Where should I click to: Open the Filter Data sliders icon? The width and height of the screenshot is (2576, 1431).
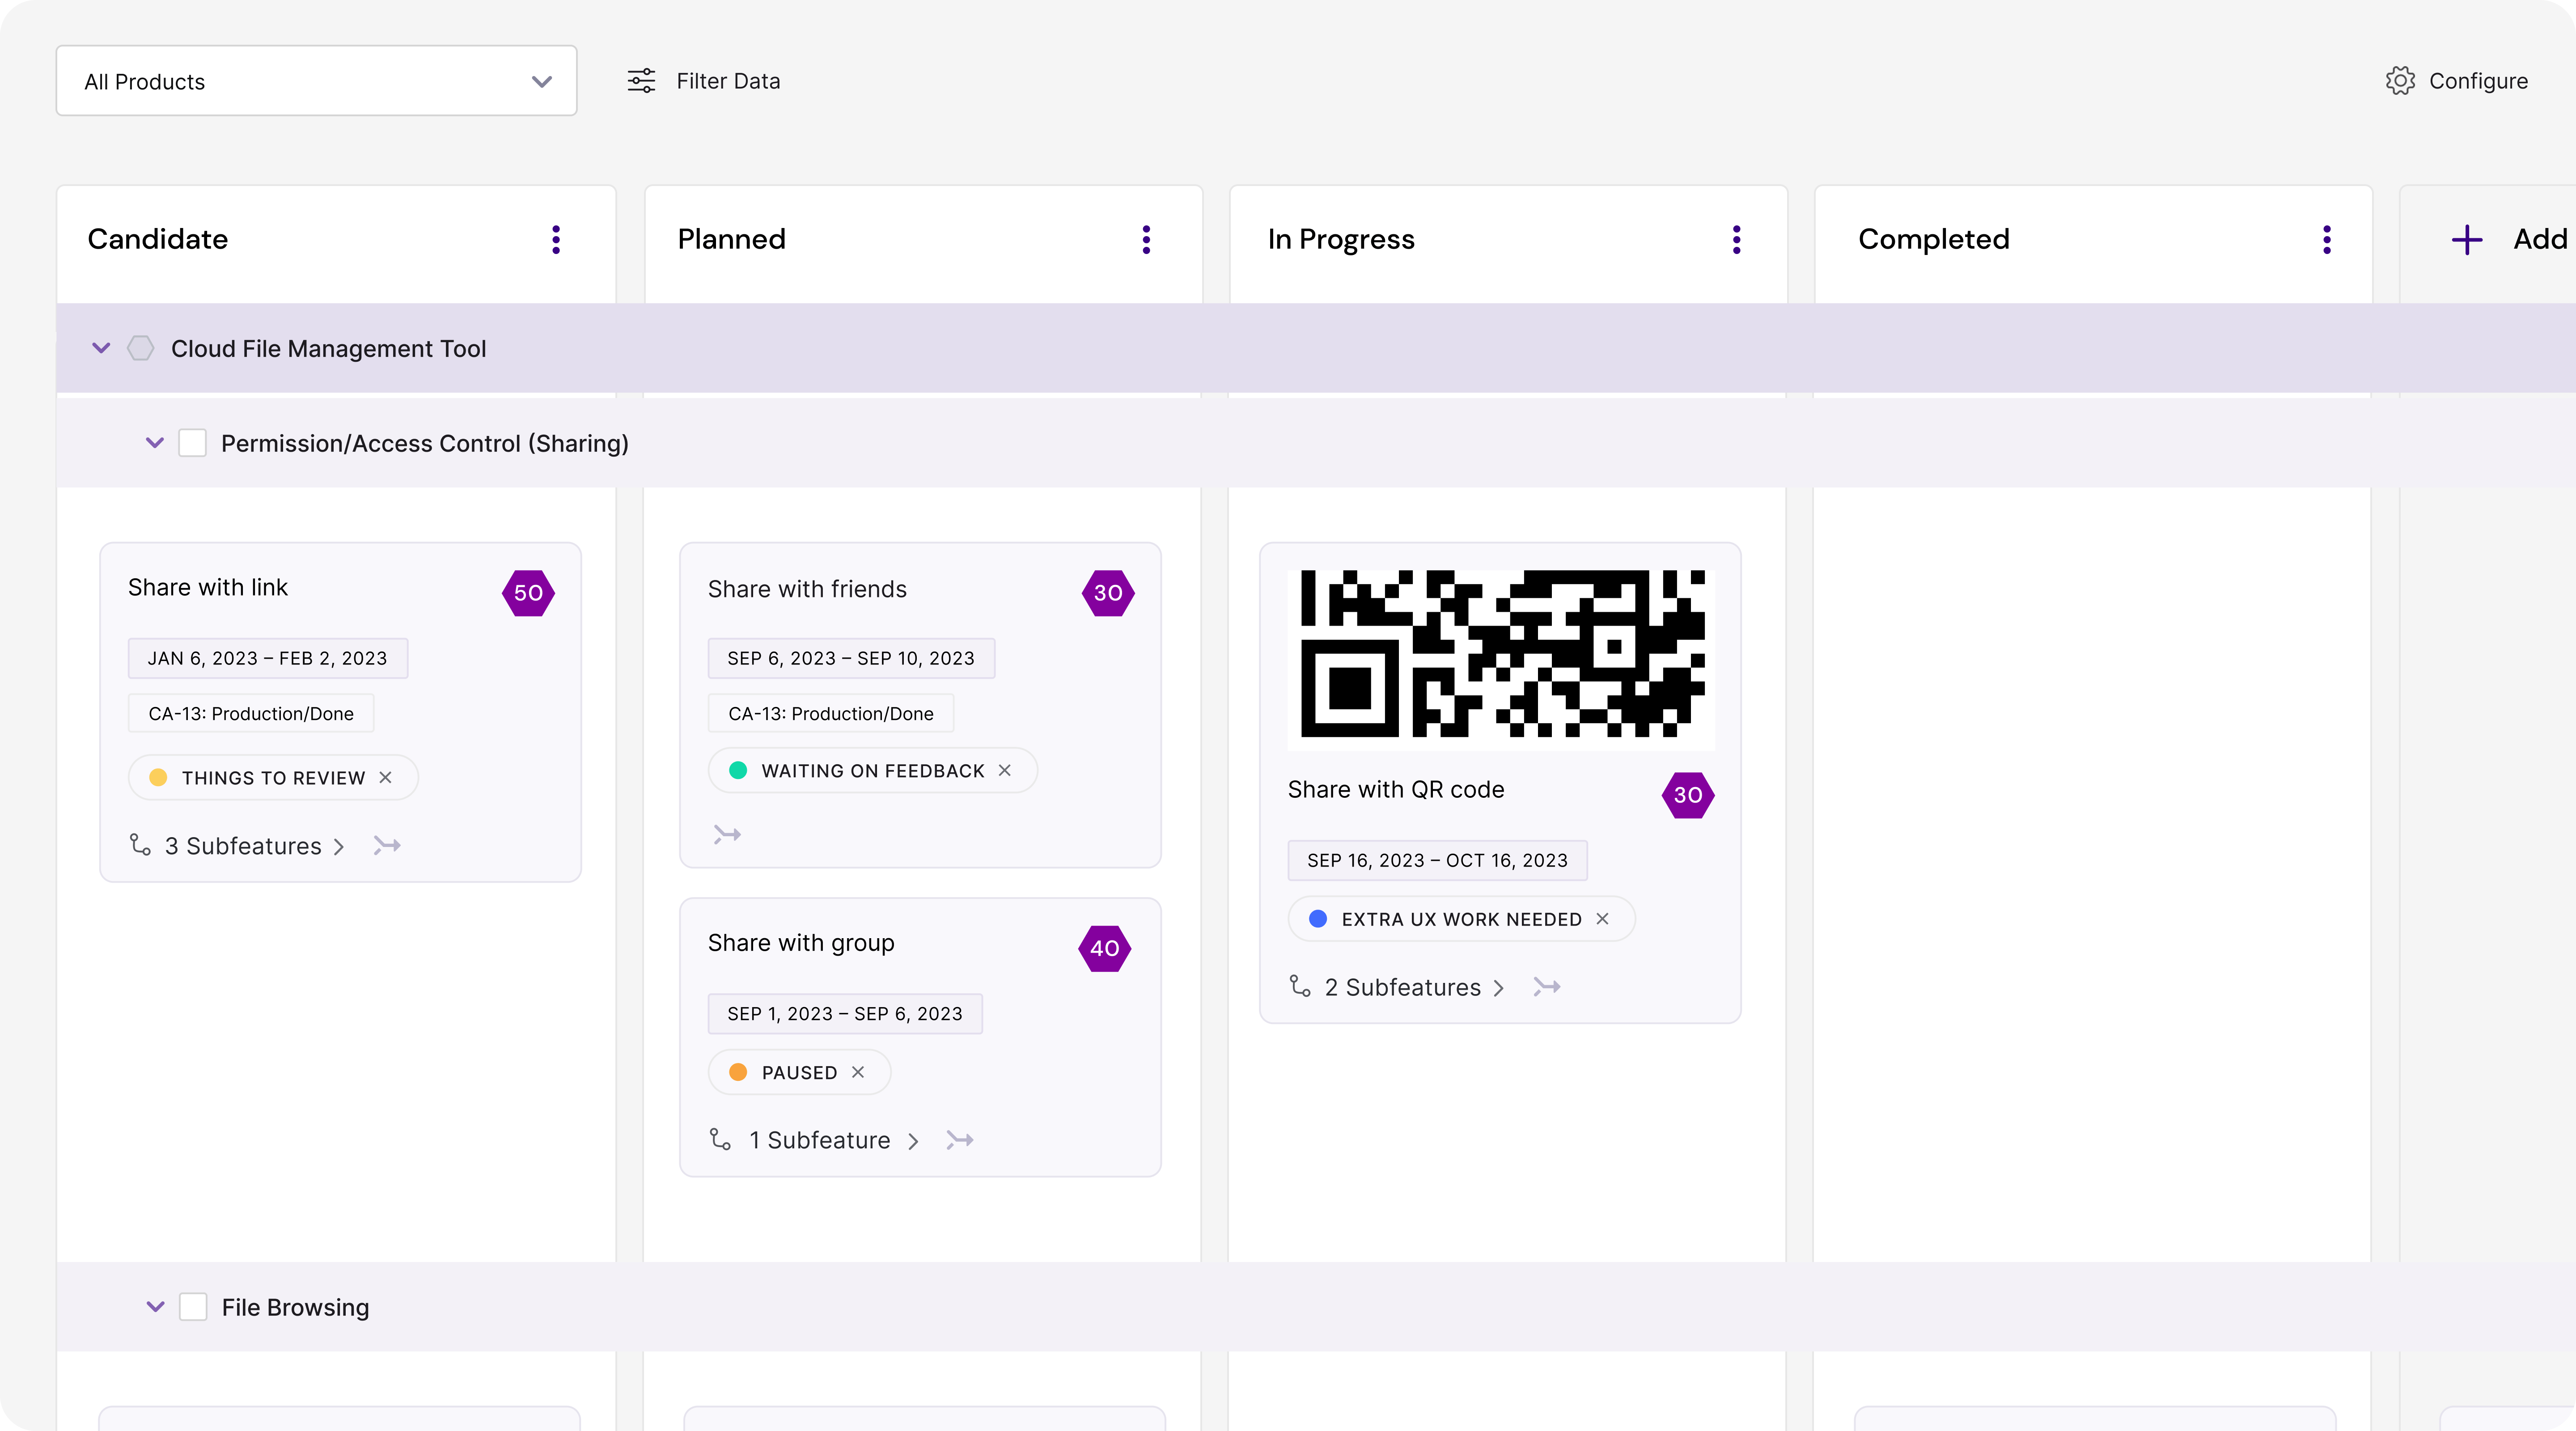[641, 81]
